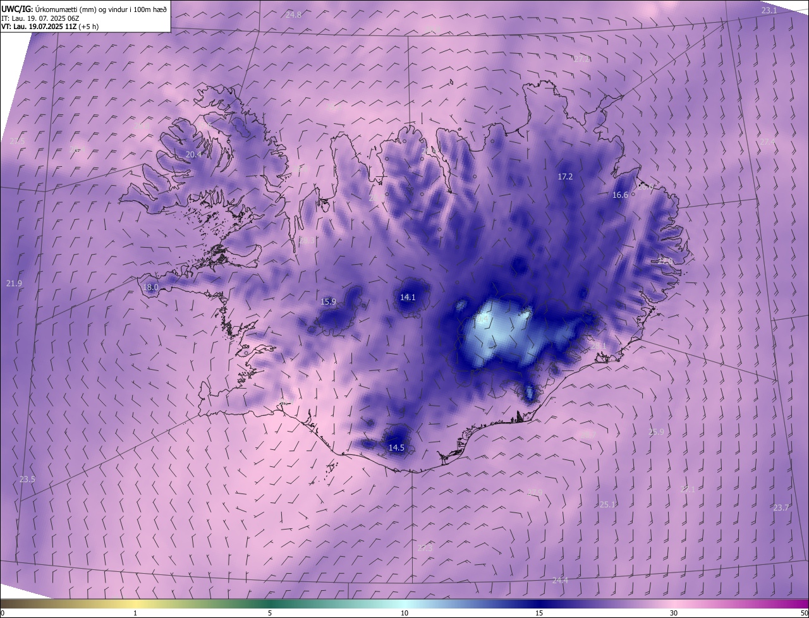Click the 16.6 value label on the map
This screenshot has height=618, width=809.
620,195
